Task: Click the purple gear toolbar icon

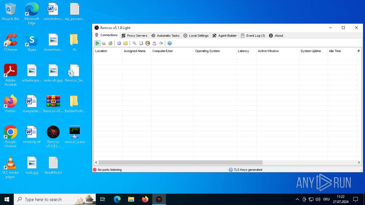Action: 119,43
